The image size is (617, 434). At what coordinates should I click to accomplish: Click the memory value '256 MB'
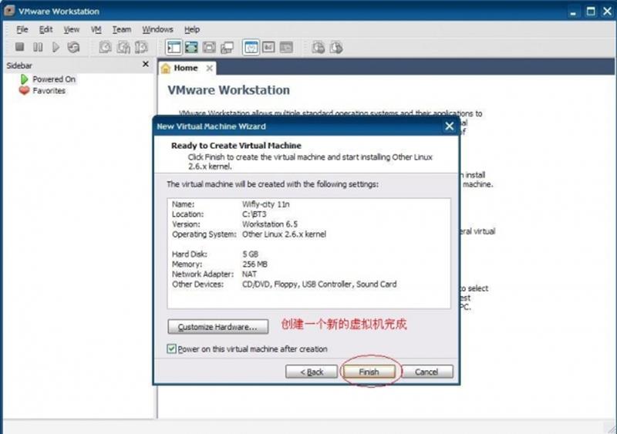[255, 264]
